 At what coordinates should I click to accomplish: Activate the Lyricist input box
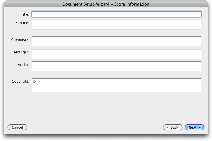click(x=117, y=66)
